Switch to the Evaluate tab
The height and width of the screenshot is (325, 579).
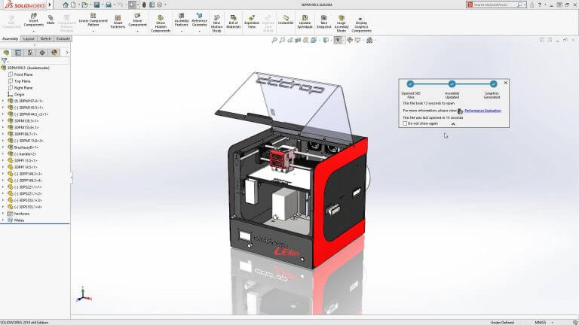pos(63,38)
